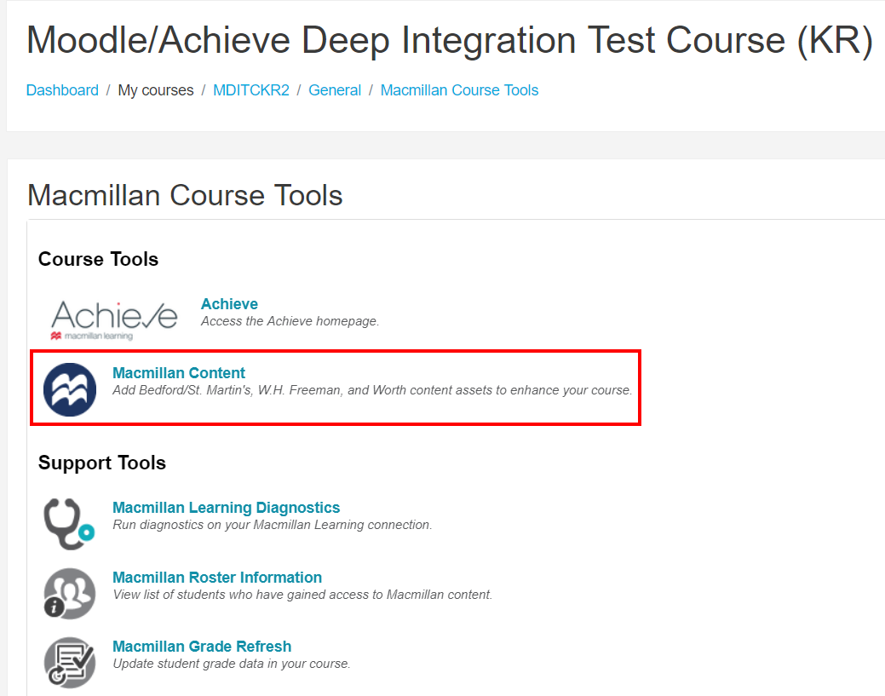Screen dimensions: 885x696
Task: Click the Course Tools section heading
Action: pos(100,258)
